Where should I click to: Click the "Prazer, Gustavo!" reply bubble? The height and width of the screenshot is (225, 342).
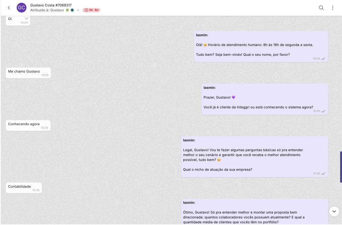[265, 99]
